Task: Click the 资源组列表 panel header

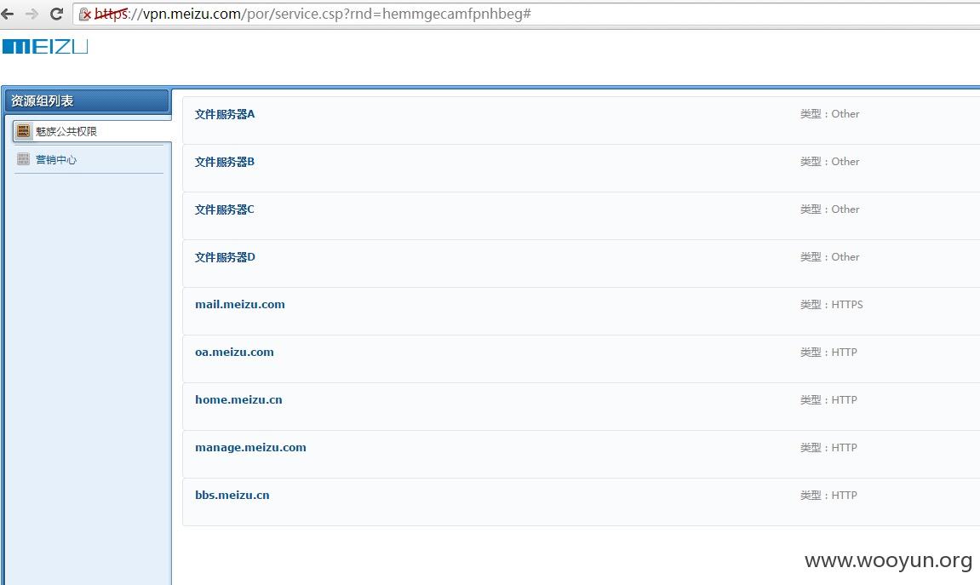Action: tap(87, 100)
